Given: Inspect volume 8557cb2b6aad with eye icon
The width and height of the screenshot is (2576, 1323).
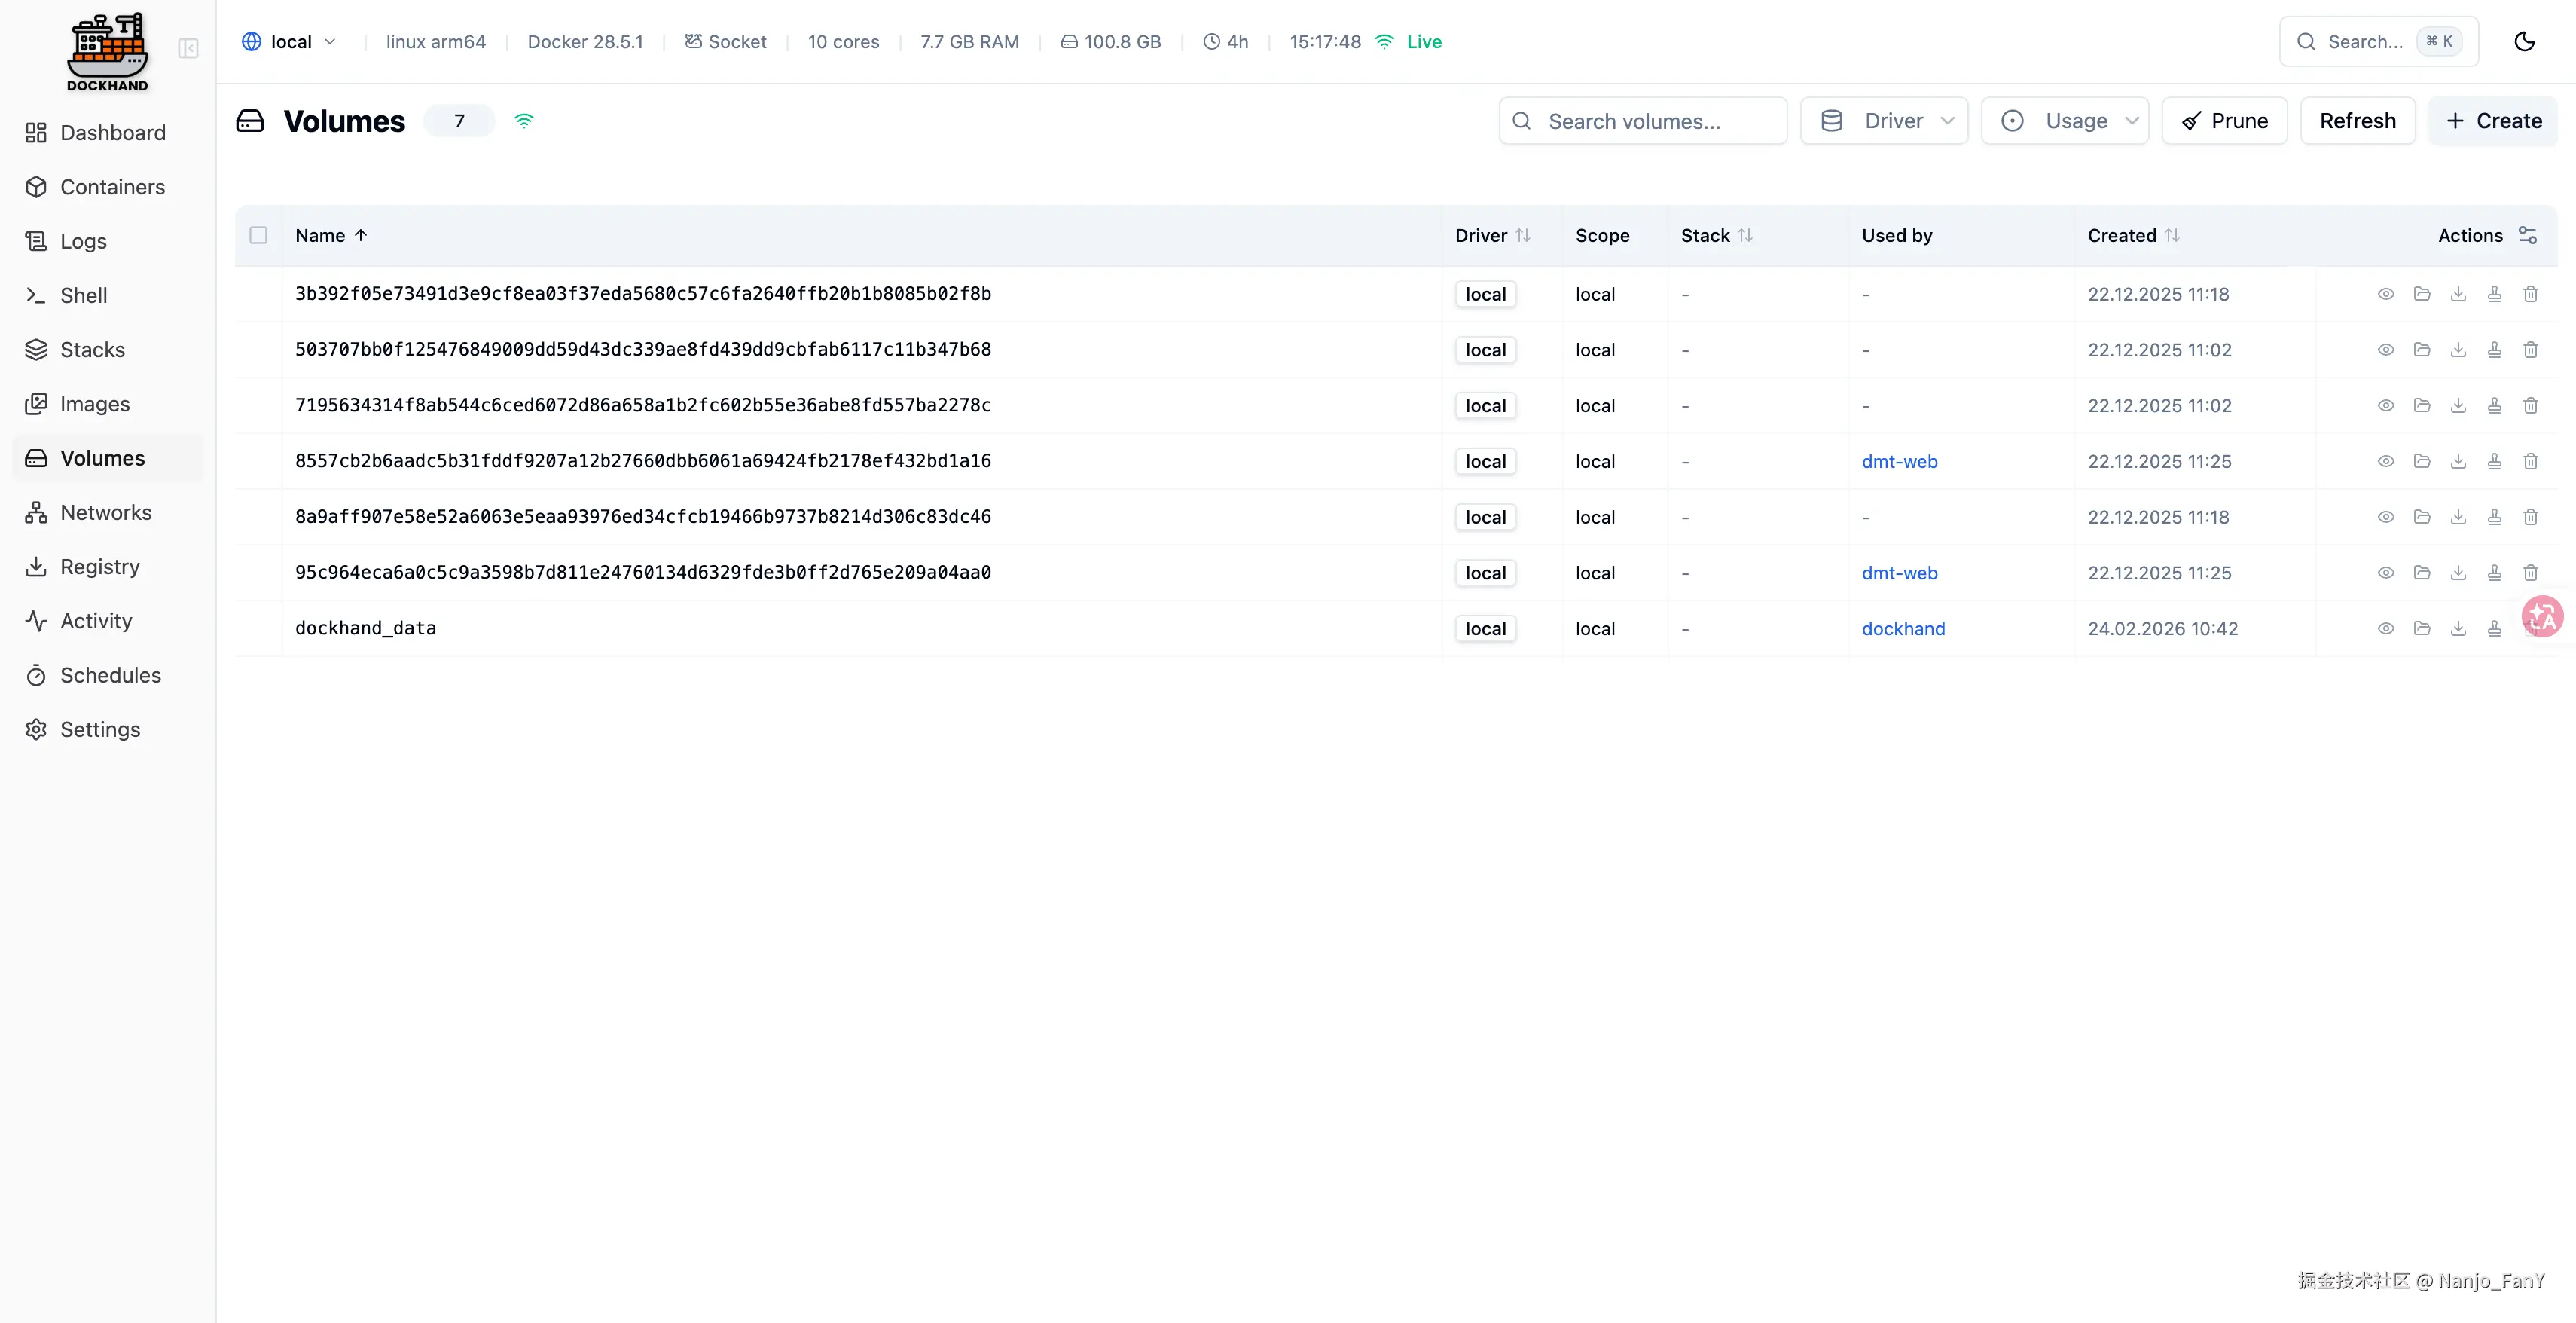Looking at the screenshot, I should 2385,461.
